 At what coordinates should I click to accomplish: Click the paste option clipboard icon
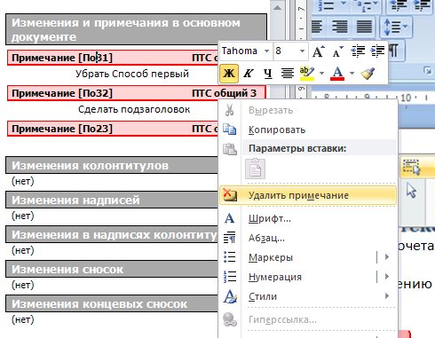point(255,169)
